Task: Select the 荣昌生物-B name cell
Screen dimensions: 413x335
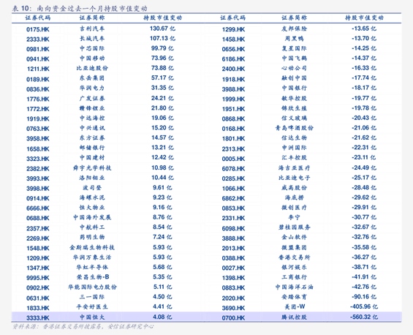Action: [93, 277]
